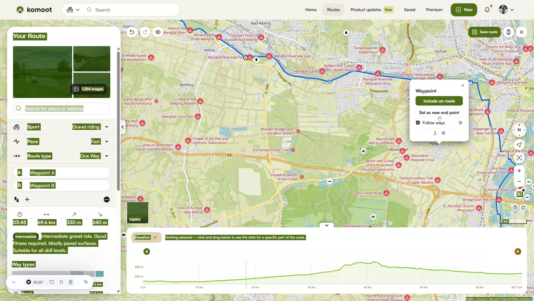Open Product updates in the top menu
The height and width of the screenshot is (301, 534).
[365, 9]
